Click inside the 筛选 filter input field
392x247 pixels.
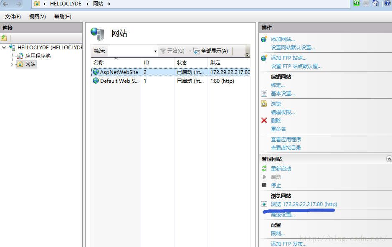pos(130,51)
